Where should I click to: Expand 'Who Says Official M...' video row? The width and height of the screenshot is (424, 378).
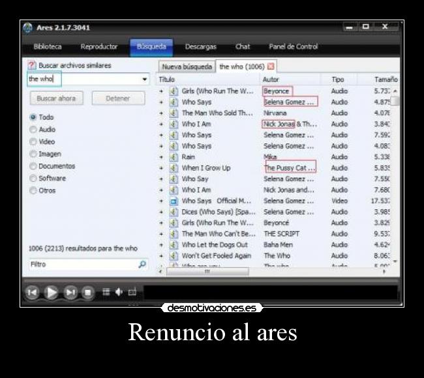coord(161,201)
